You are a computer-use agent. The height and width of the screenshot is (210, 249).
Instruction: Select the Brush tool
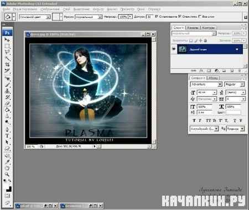(x=7, y=85)
